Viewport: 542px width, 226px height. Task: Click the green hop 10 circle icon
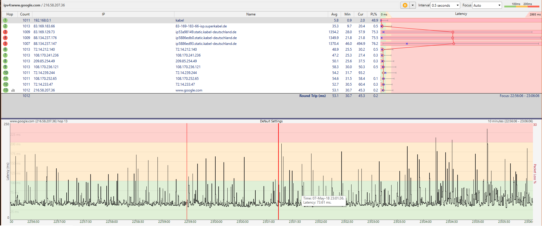coord(6,73)
